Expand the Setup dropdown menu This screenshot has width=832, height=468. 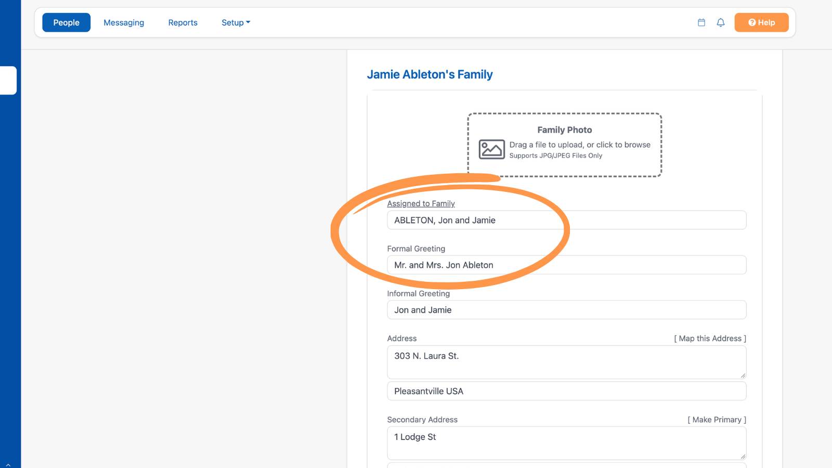pos(236,22)
